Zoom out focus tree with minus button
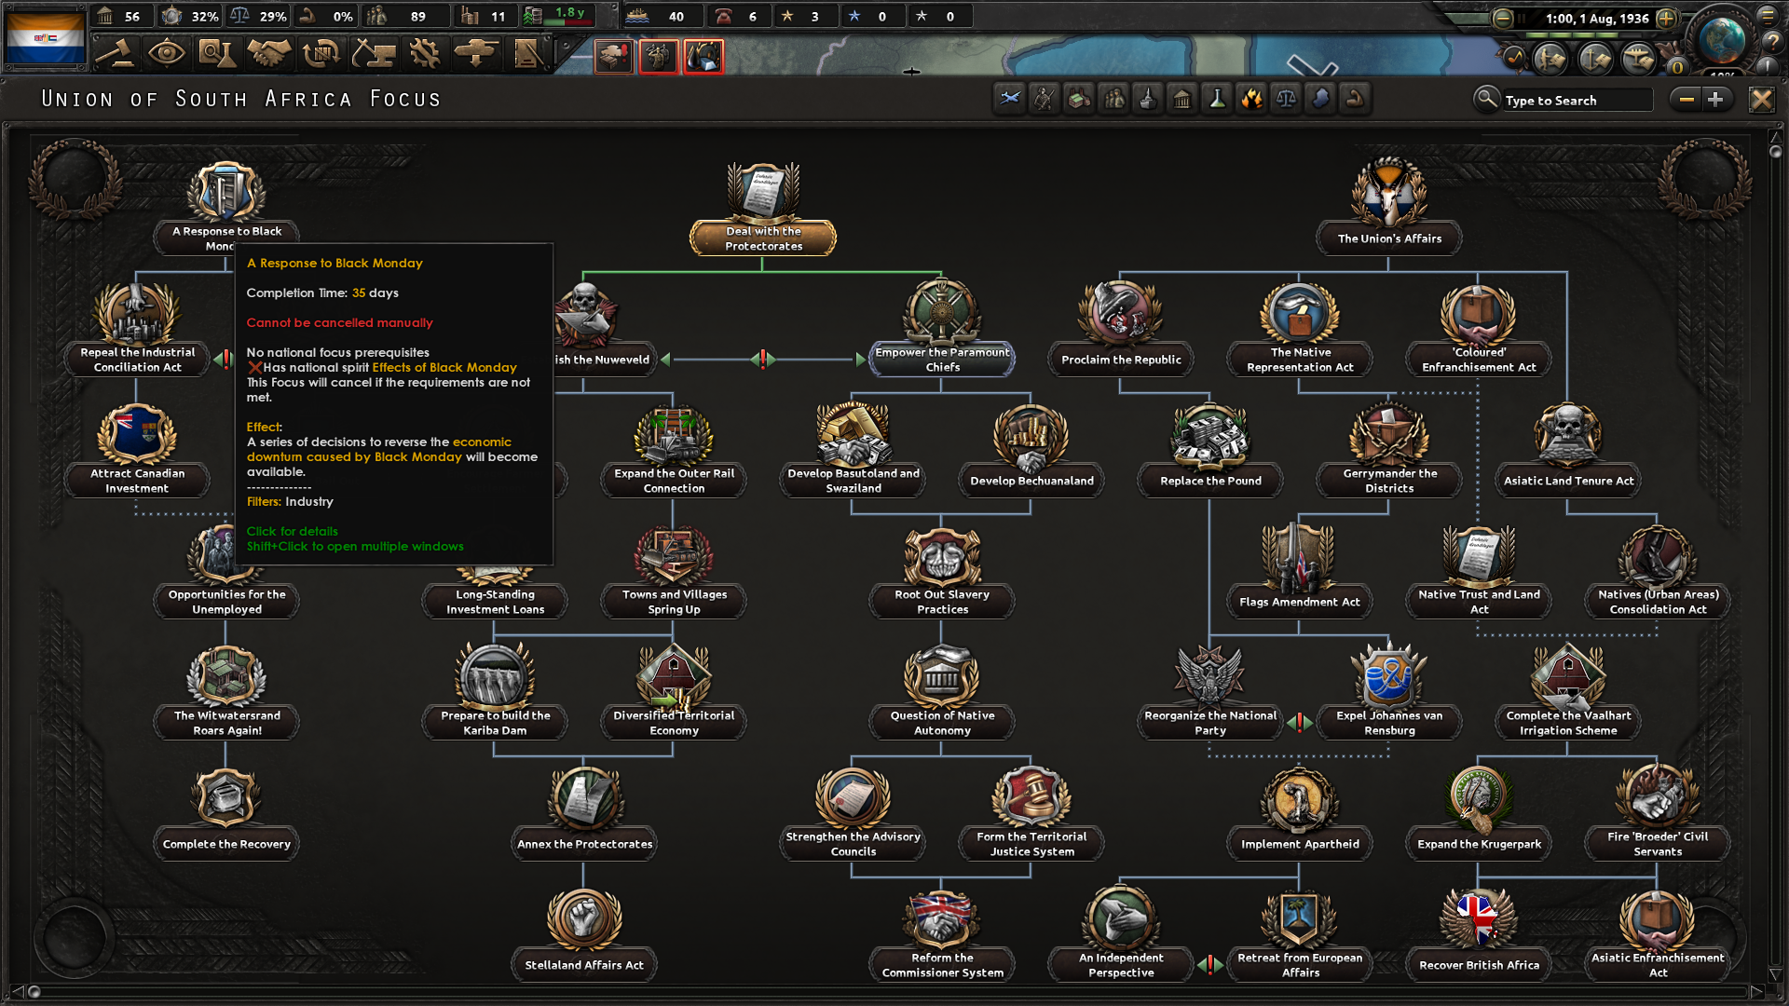1789x1006 pixels. (1686, 99)
